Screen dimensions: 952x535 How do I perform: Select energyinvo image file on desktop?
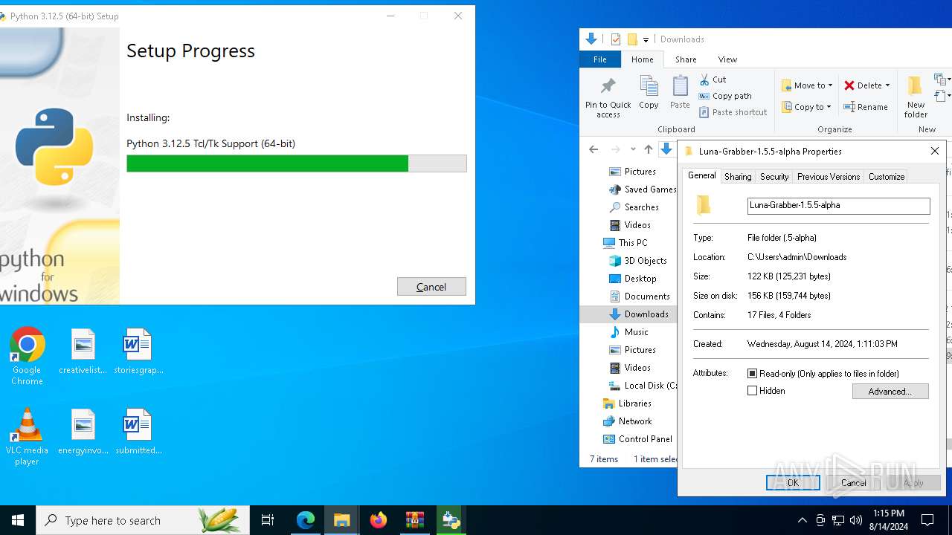pyautogui.click(x=83, y=432)
